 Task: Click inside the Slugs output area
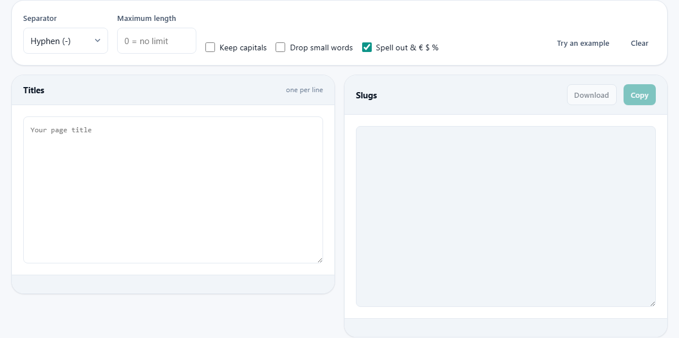[x=506, y=216]
